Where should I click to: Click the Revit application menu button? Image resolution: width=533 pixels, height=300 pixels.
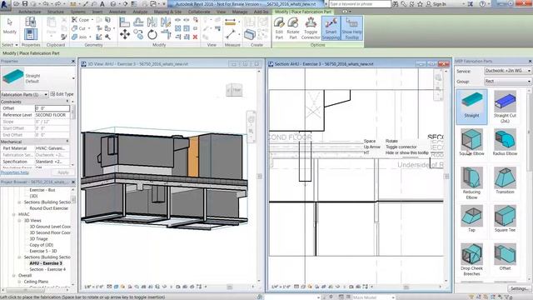tap(5, 4)
